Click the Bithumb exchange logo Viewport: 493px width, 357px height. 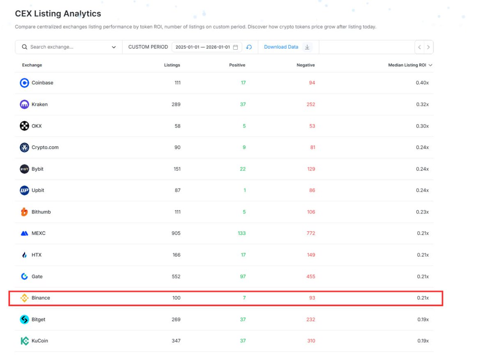25,212
